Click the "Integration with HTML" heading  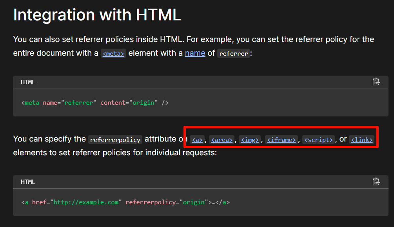(x=97, y=15)
